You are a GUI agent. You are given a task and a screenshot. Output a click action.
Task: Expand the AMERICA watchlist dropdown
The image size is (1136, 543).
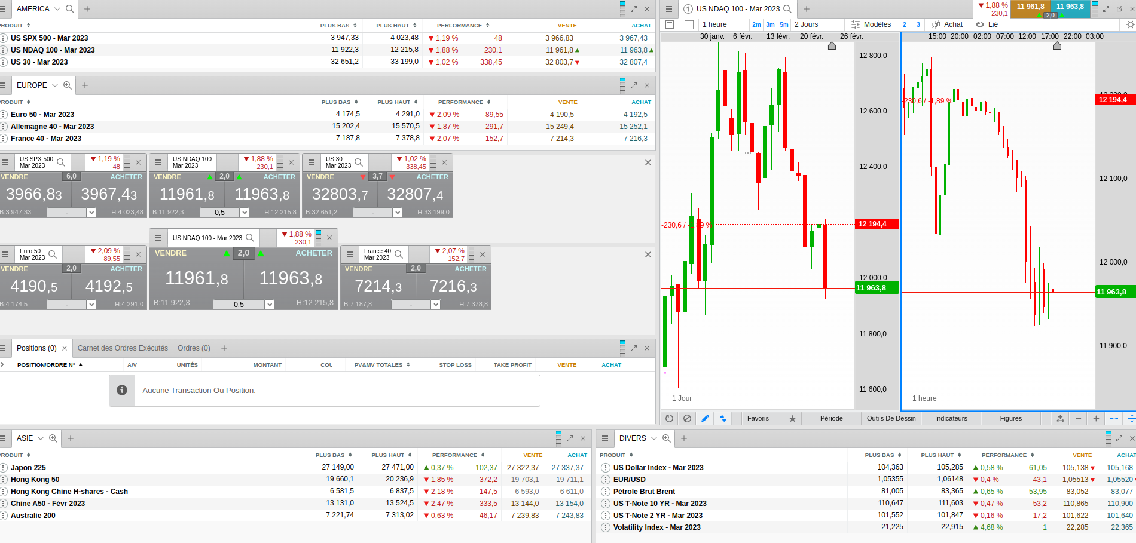point(57,9)
